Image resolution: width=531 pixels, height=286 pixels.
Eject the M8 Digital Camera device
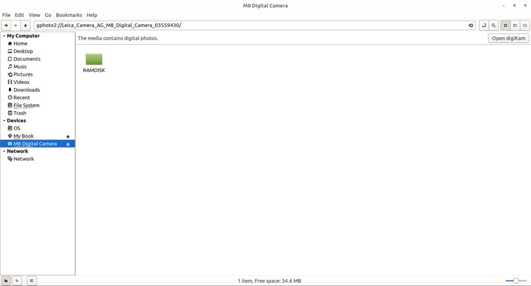coord(68,144)
